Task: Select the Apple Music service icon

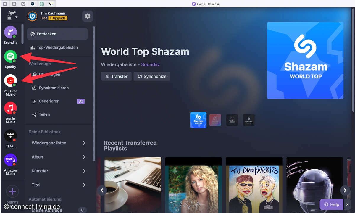Action: coord(10,108)
